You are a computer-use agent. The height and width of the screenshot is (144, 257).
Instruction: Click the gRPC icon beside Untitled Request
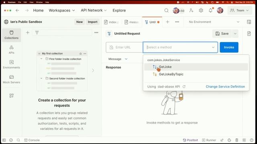pos(109,34)
